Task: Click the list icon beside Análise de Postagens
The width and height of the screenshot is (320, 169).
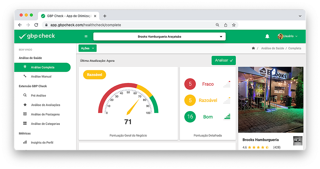Action: click(x=25, y=114)
